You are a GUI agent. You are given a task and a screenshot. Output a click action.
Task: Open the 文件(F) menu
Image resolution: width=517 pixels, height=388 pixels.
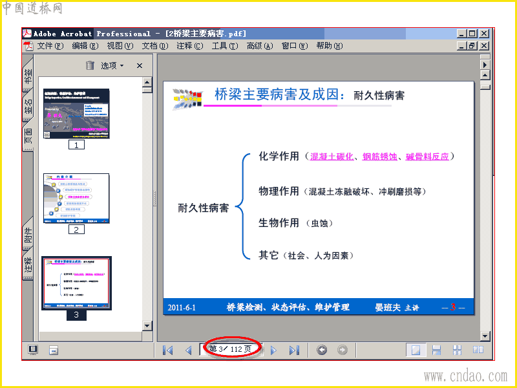tap(50, 46)
